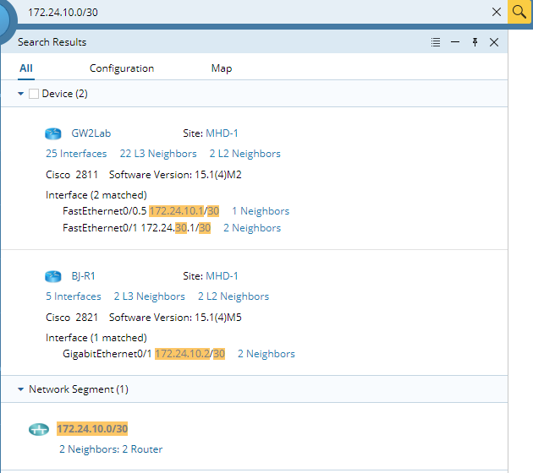Switch to the Configuration tab
This screenshot has width=533, height=473.
(x=122, y=68)
